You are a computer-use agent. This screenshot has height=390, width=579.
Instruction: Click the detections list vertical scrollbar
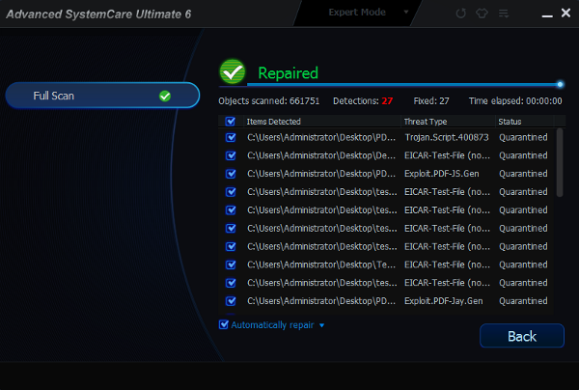tap(560, 162)
